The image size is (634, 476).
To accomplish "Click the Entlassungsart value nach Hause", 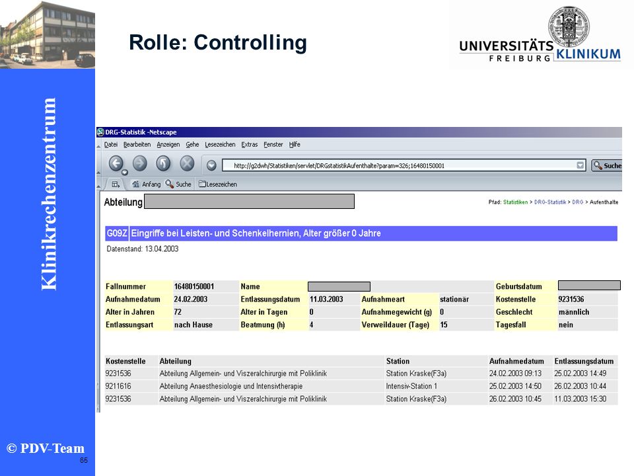I will pos(194,325).
